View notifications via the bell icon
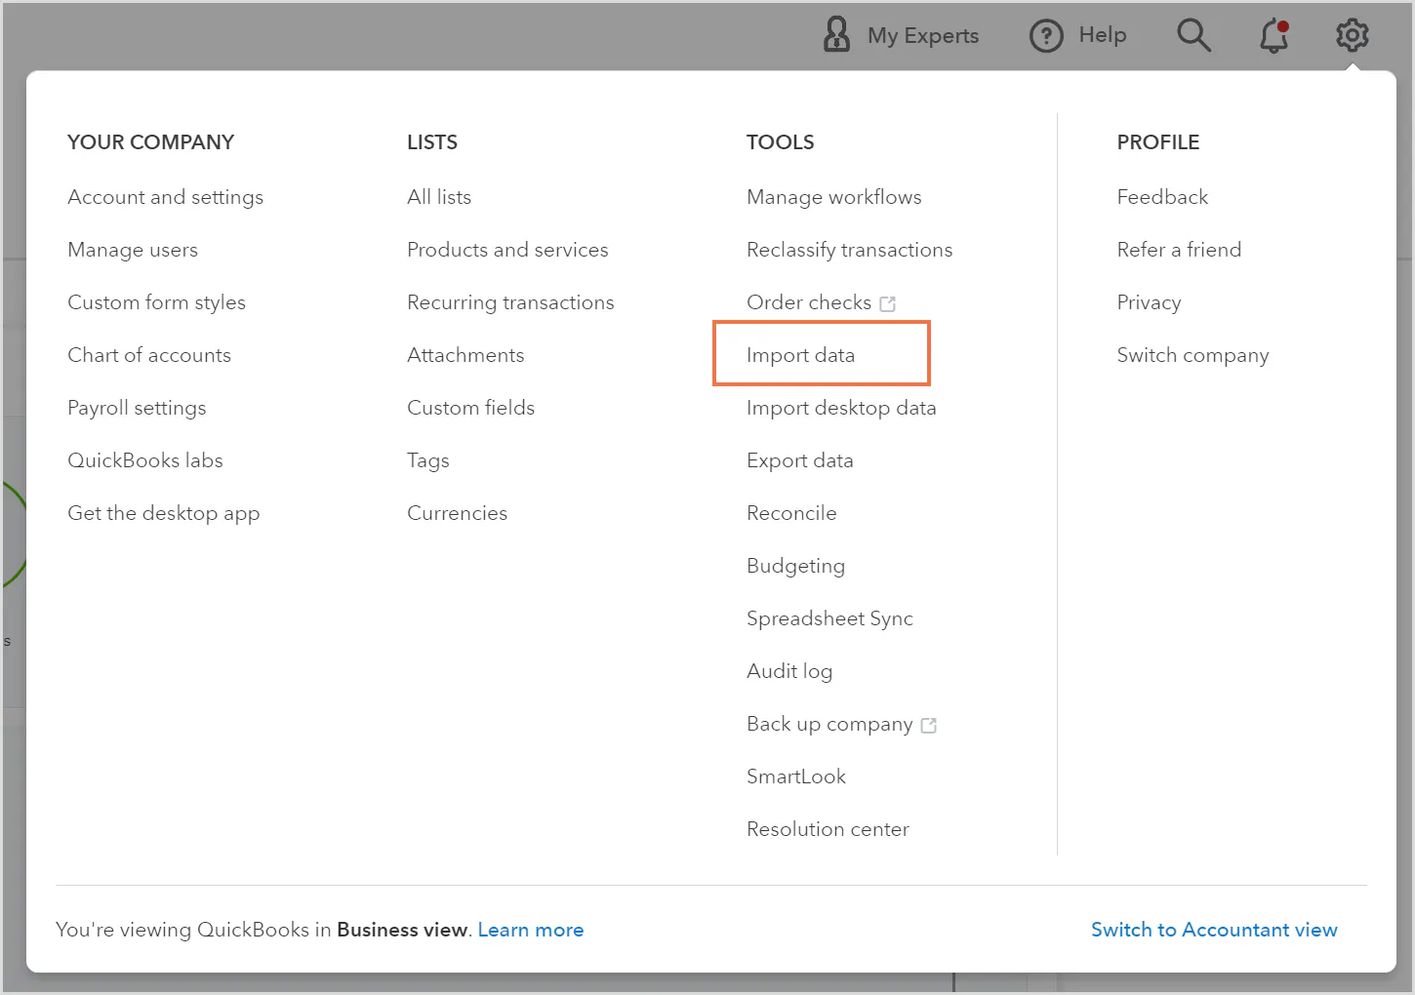This screenshot has width=1415, height=995. [1273, 36]
